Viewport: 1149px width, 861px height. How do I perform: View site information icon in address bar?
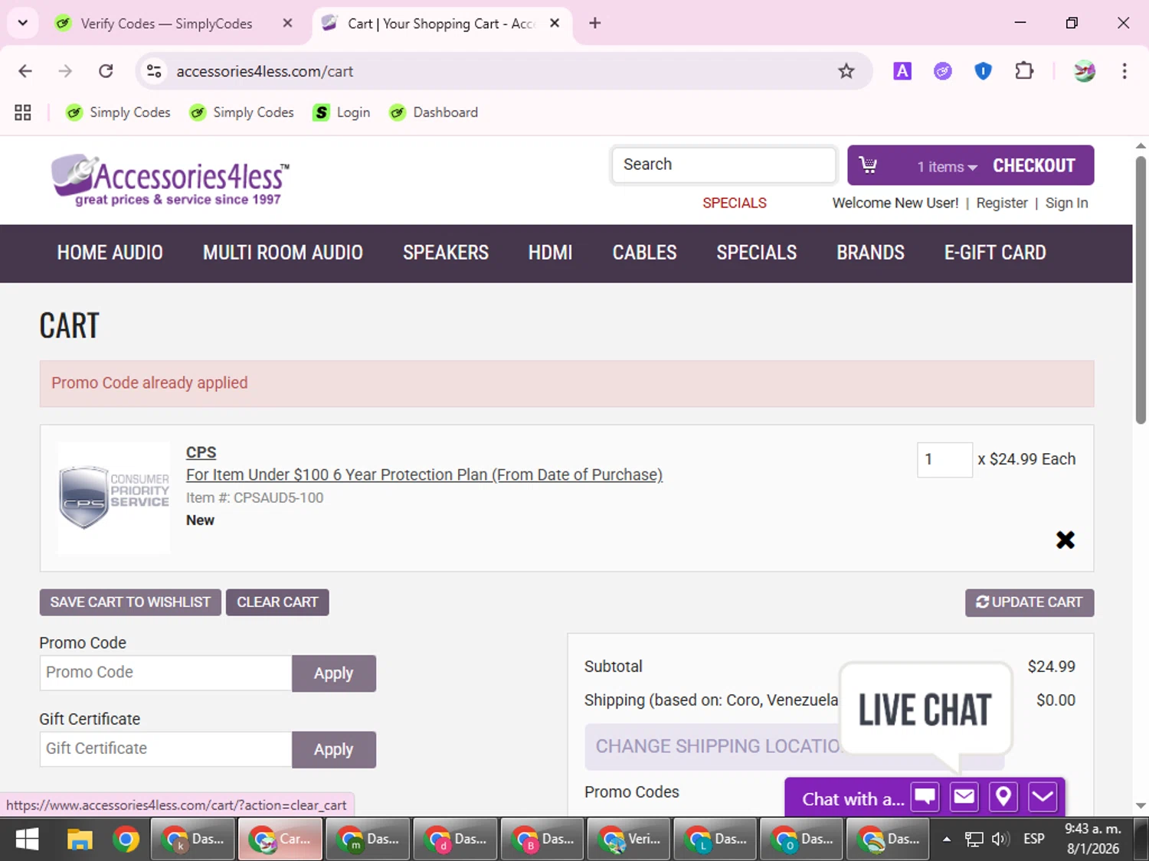tap(154, 71)
